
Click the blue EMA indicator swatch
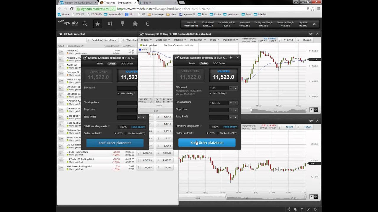[140, 49]
